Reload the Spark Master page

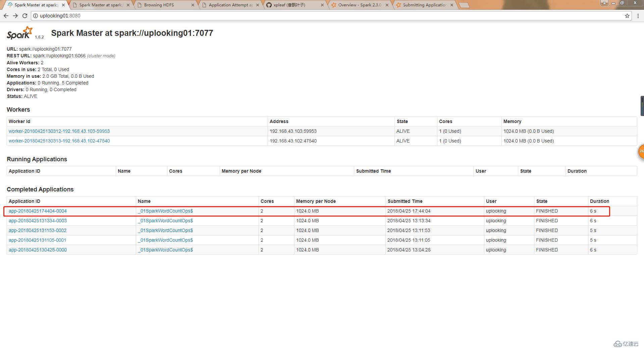click(25, 16)
